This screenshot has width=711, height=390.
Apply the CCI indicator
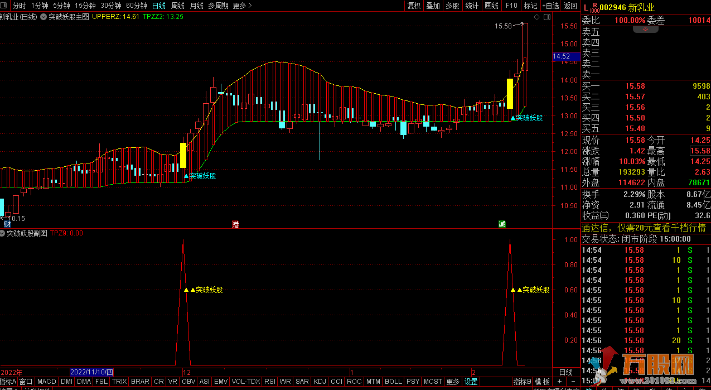tap(336, 382)
